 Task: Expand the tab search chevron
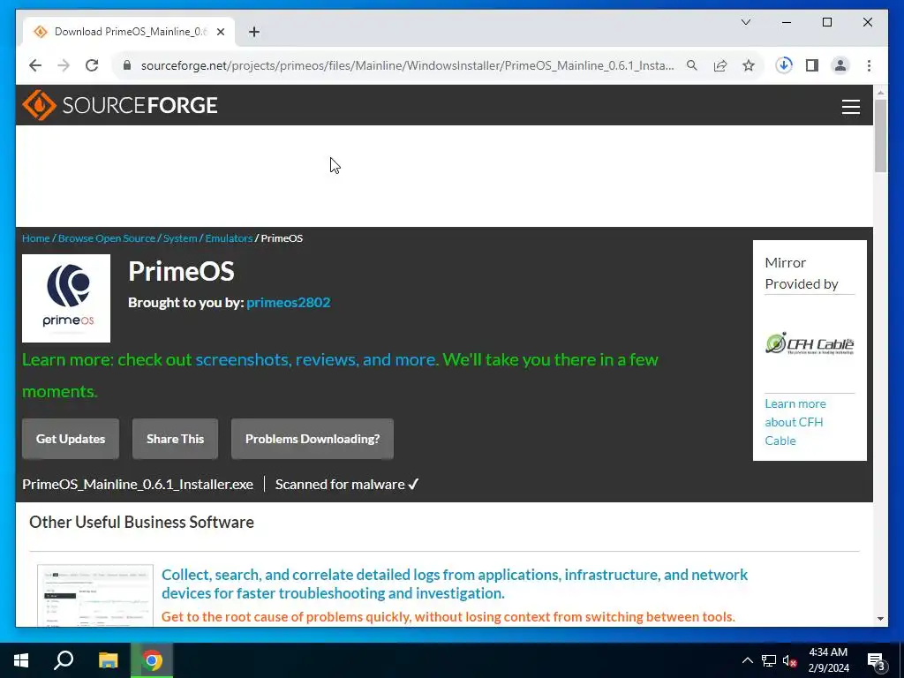(745, 22)
